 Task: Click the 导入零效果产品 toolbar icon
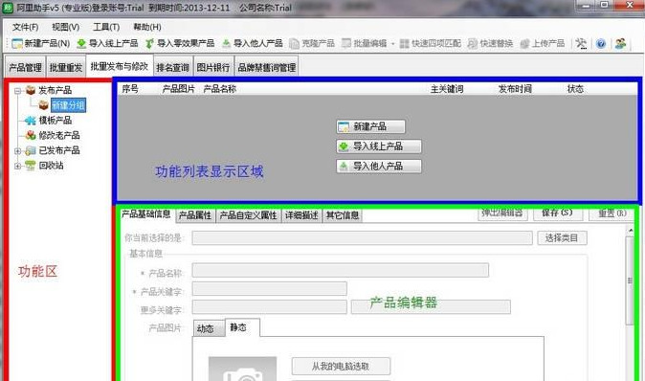tap(149, 43)
